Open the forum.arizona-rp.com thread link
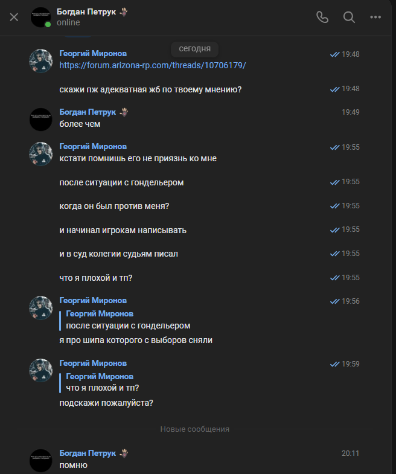Screen dimensions: 396x474 point(152,65)
